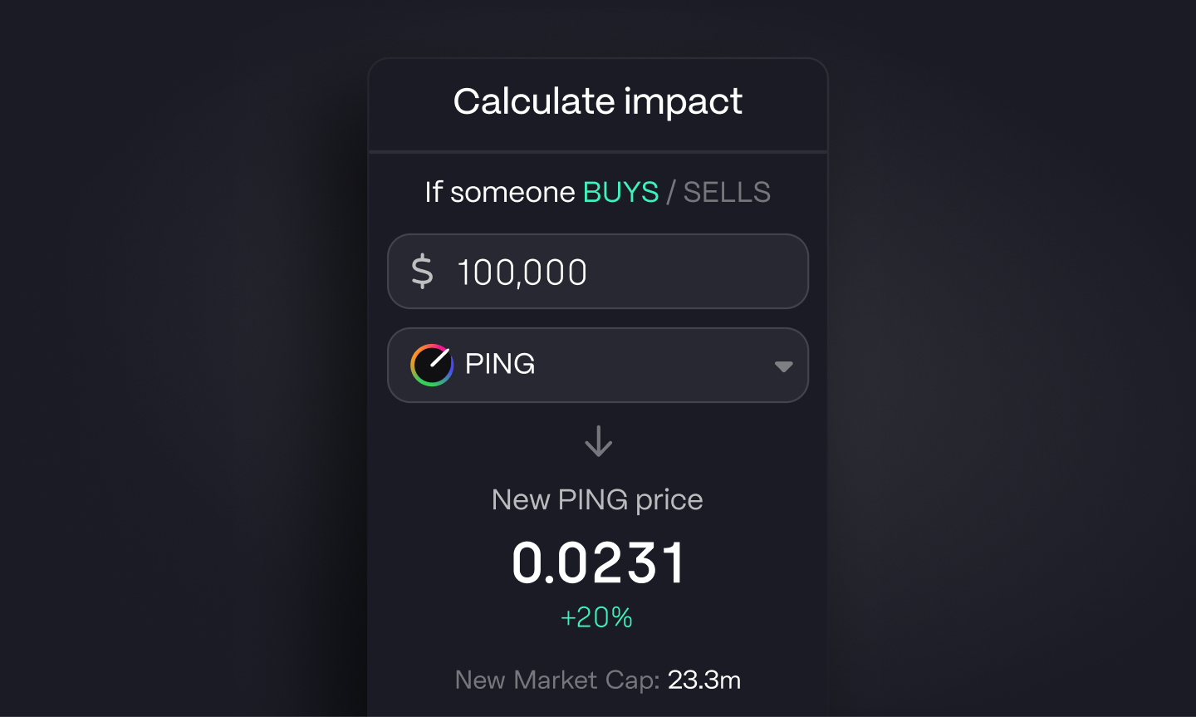The image size is (1196, 717).
Task: Click the rainbow PING token logo
Action: [432, 365]
